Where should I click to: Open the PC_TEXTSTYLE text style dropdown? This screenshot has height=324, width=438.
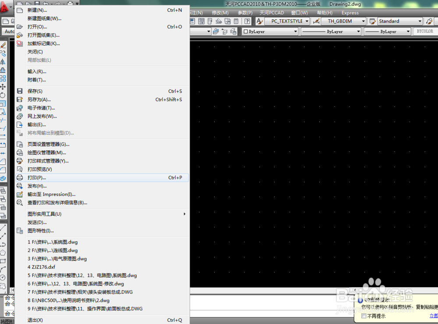pyautogui.click(x=287, y=21)
